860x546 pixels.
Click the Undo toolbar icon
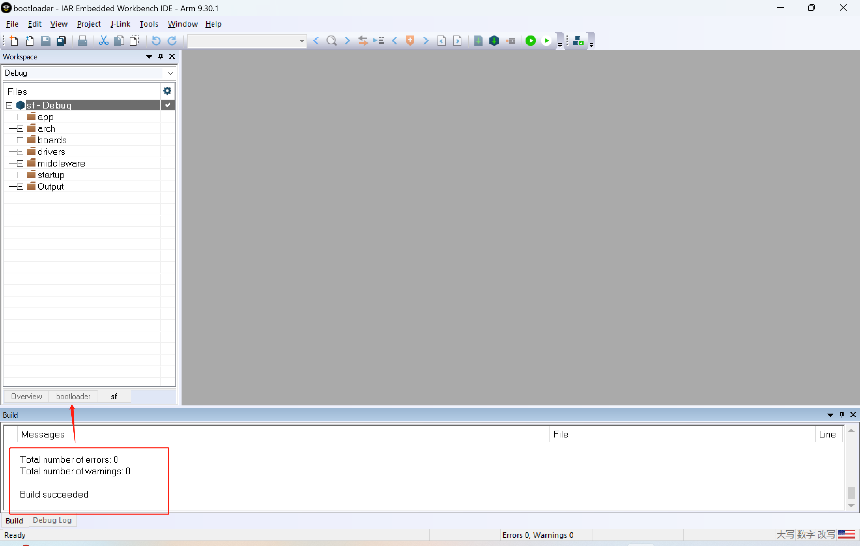point(156,41)
